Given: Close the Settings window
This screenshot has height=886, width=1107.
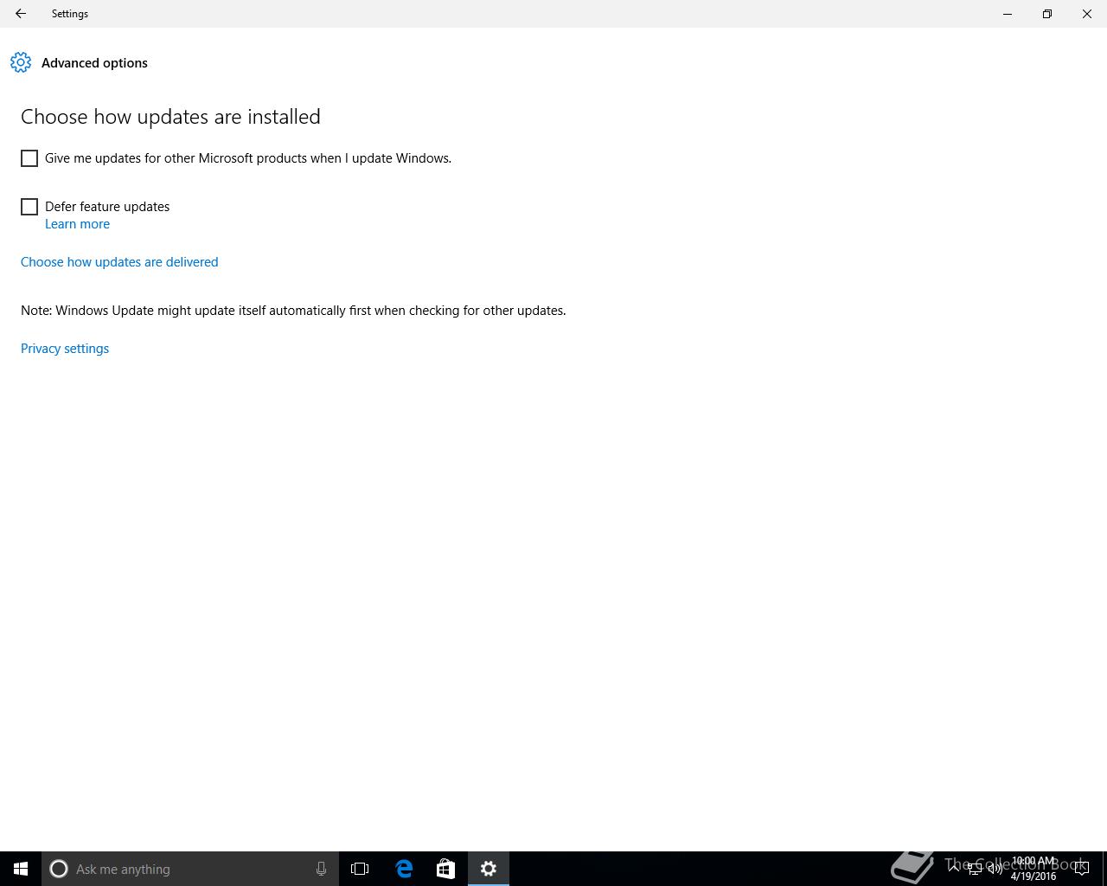Looking at the screenshot, I should (1087, 14).
